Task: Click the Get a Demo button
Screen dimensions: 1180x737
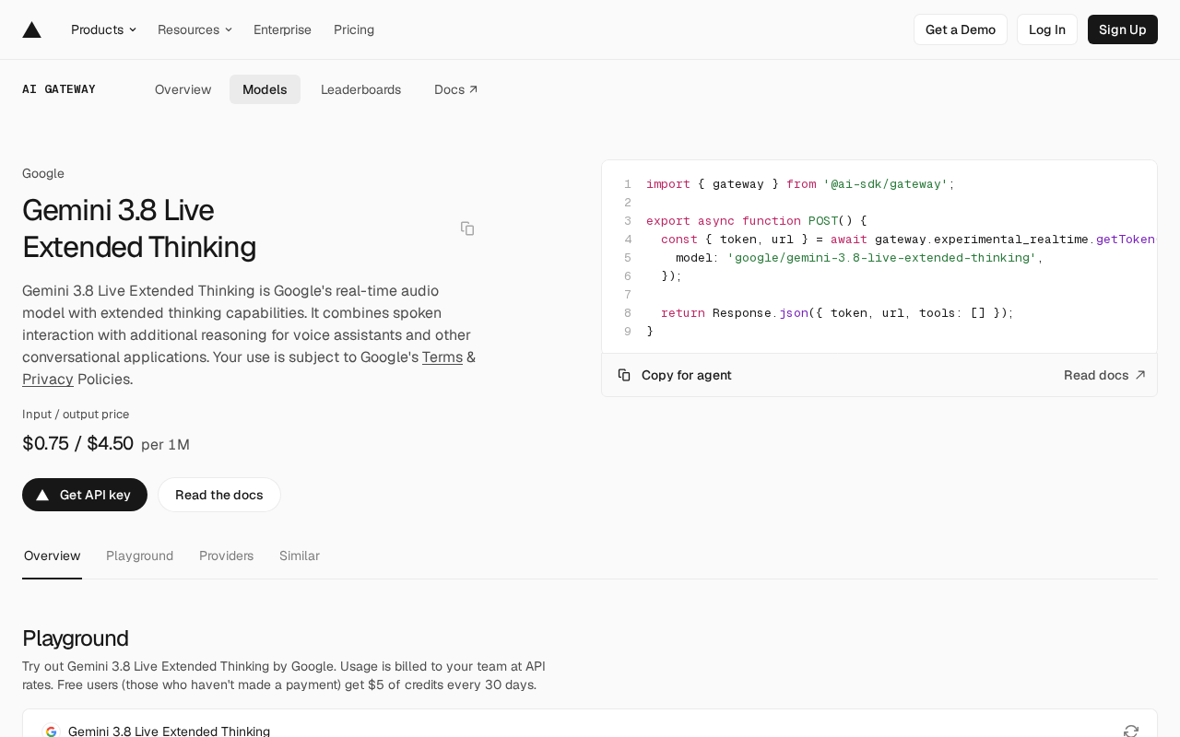Action: 961,29
